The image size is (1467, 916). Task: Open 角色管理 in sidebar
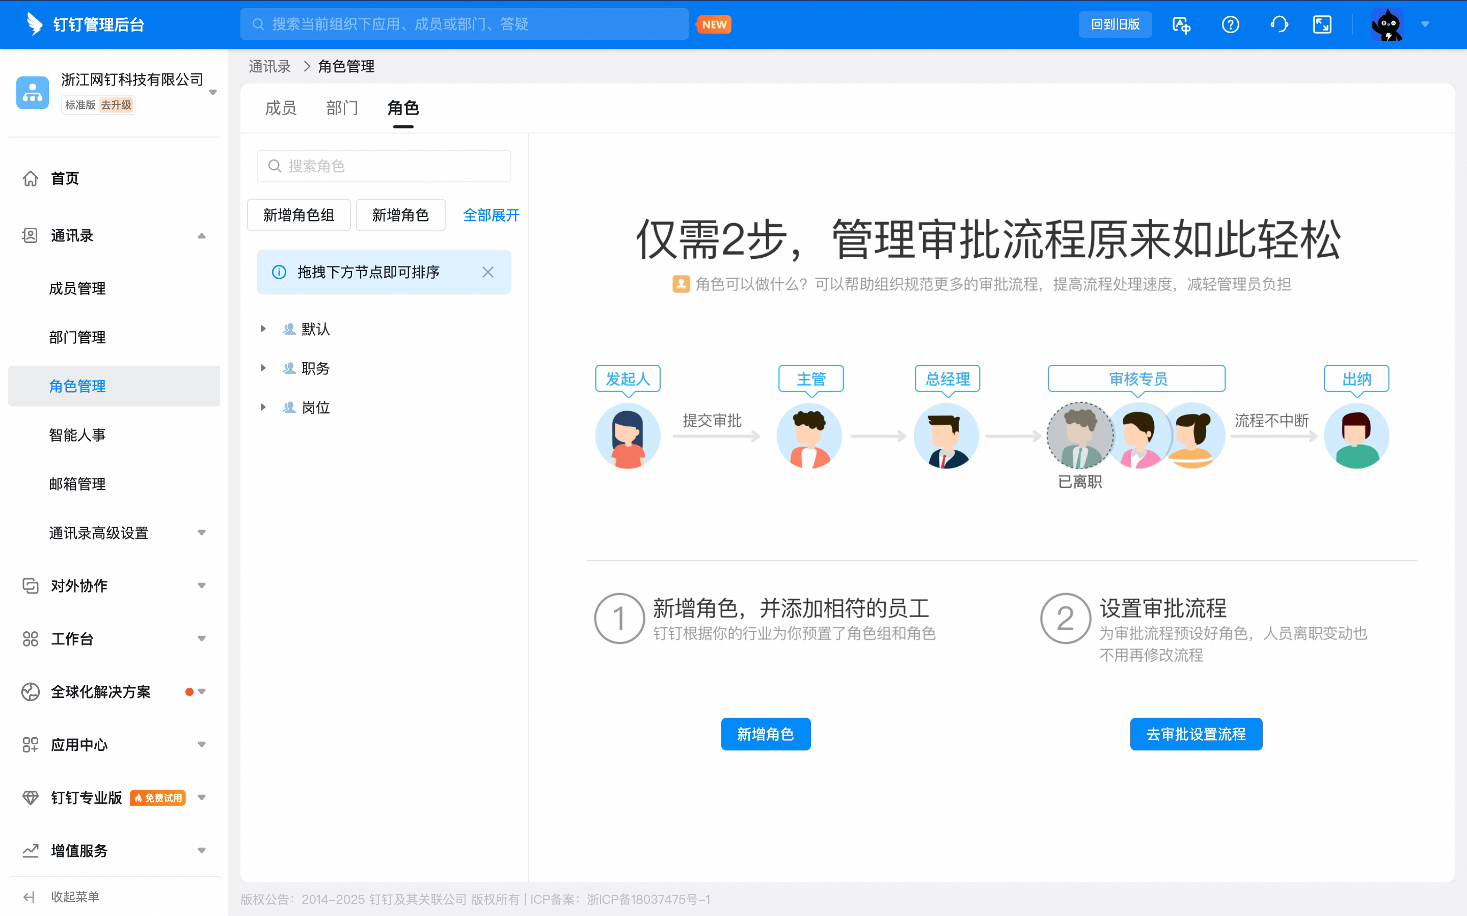[114, 387]
